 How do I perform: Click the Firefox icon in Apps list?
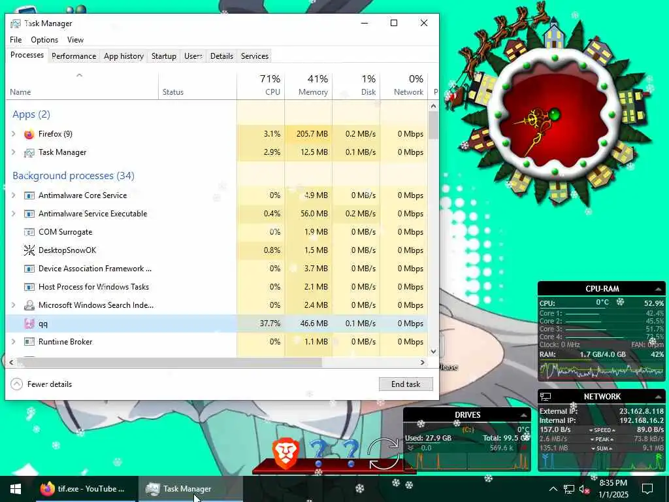[x=29, y=134]
